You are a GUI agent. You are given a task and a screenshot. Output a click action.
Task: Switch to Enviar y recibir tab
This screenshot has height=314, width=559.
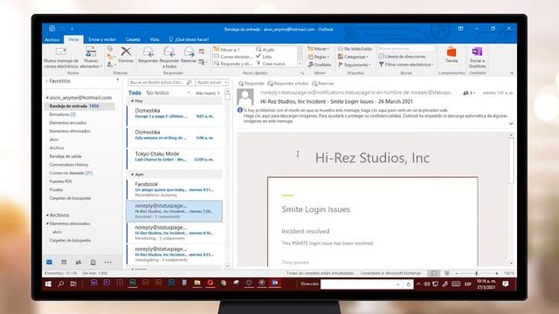(x=102, y=39)
